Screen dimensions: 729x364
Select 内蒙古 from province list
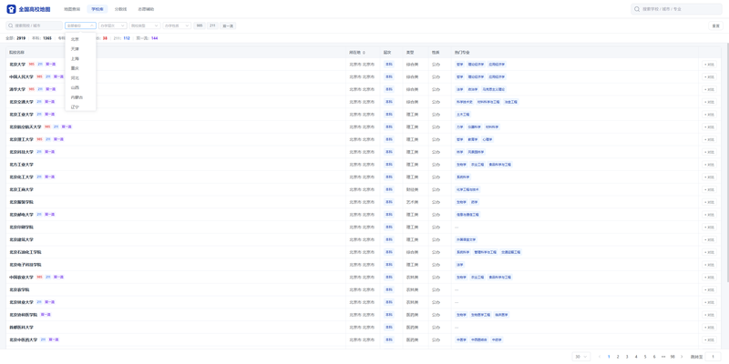[80, 97]
